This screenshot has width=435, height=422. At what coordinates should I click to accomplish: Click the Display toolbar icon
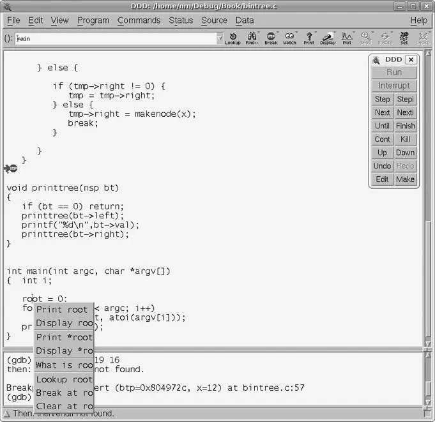click(x=328, y=38)
